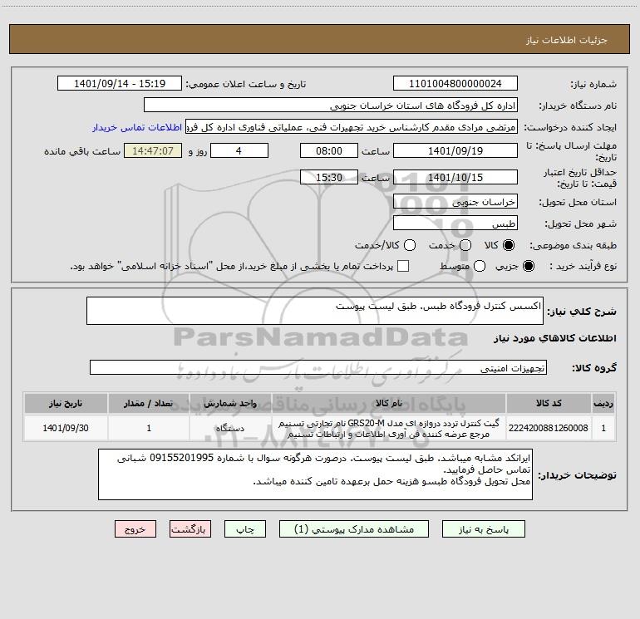Click the اطلاعات کالاهای مورد نیاز heading
640x619 pixels.
click(x=554, y=338)
